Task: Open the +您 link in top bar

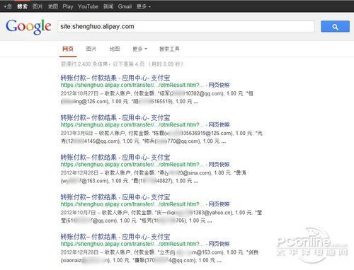Action: 8,6
